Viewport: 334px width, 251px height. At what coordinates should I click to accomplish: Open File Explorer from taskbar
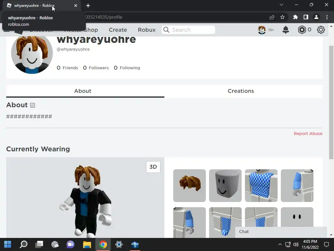(87, 244)
